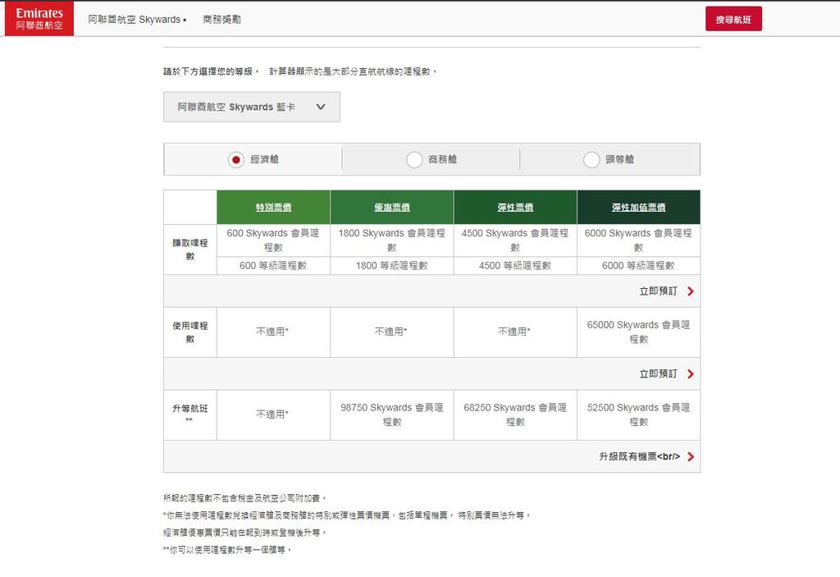Click the instruction text starting with 請於下方選擇您的等級

point(300,71)
